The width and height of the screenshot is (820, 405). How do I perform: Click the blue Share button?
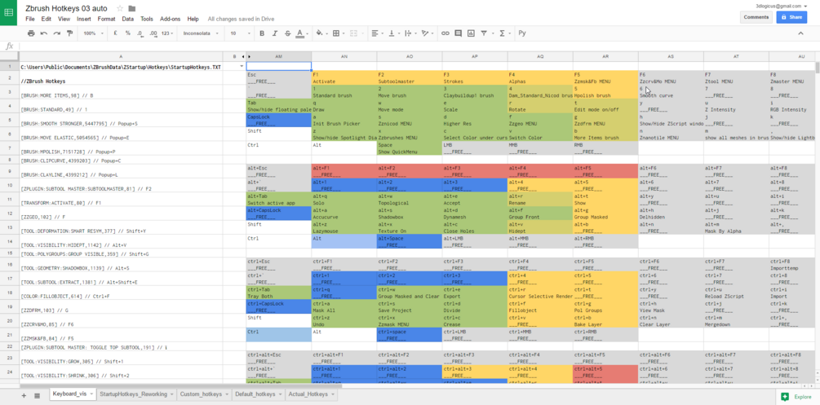pos(791,17)
